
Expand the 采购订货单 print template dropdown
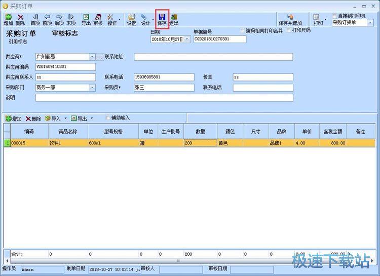(x=370, y=22)
